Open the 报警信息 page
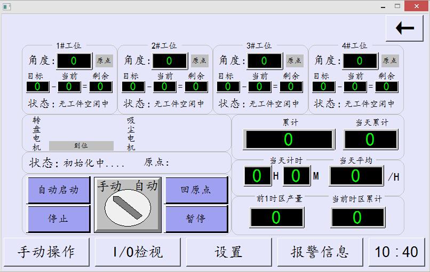Image resolution: width=430 pixels, height=272 pixels. [x=320, y=252]
